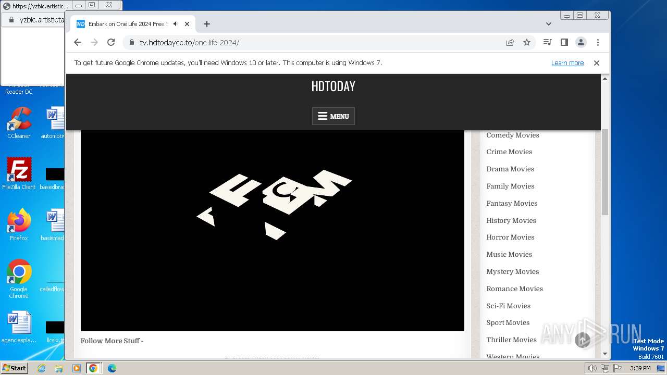Open Comedy Movies category
Viewport: 667px width, 375px height.
[513, 135]
